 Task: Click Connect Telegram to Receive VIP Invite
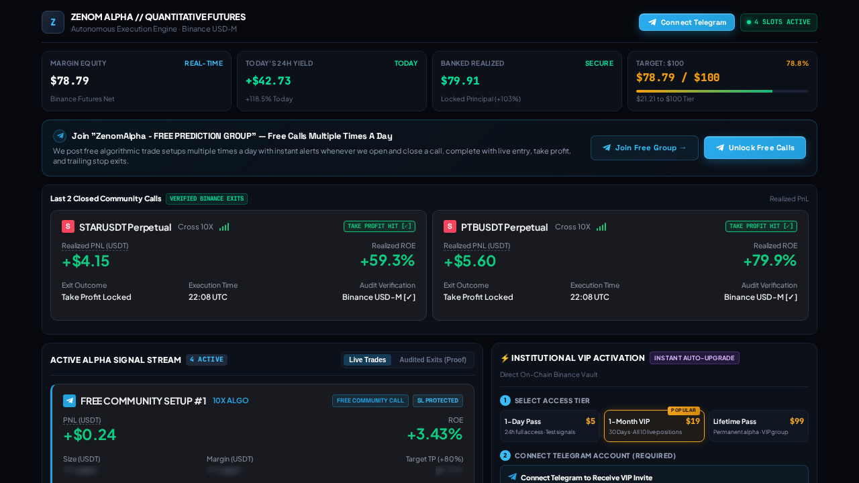654,475
